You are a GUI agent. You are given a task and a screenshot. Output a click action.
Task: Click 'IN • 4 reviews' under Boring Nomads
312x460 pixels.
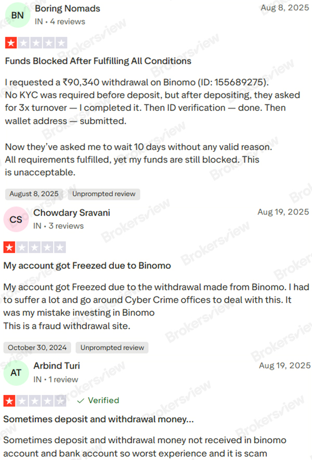coord(59,22)
